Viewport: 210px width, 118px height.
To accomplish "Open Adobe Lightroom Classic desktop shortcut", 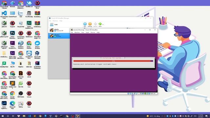I will click(x=4, y=105).
